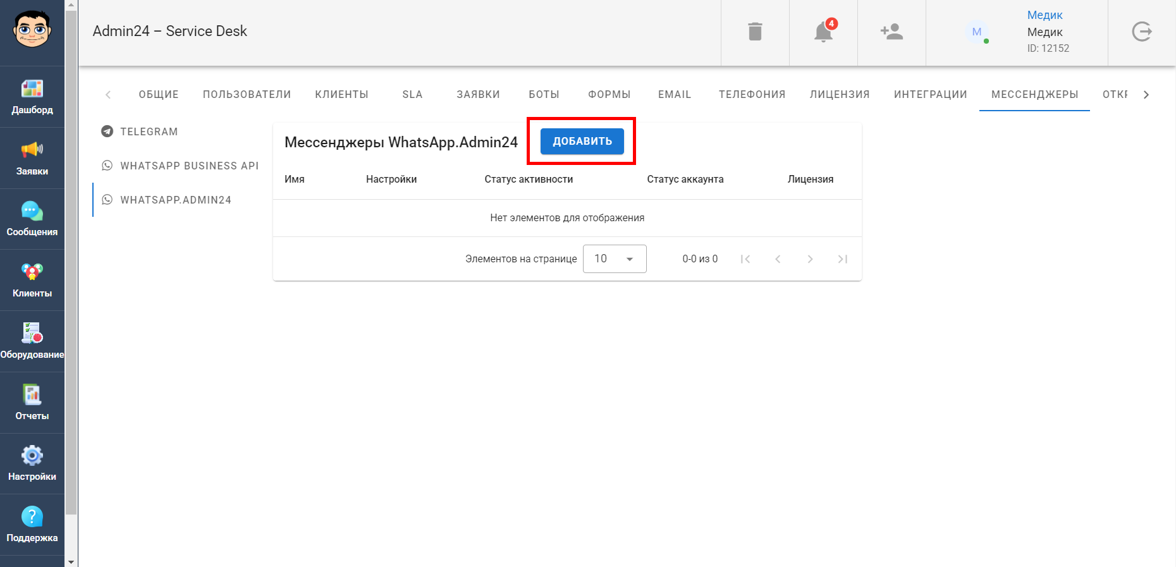Open the trash bin icon
Image resolution: width=1176 pixels, height=567 pixels.
(755, 32)
